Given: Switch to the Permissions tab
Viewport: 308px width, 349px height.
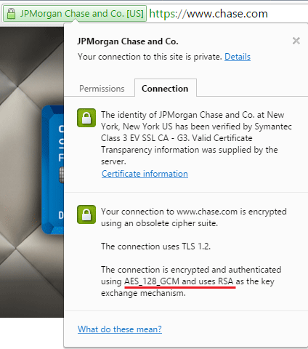Looking at the screenshot, I should point(102,89).
